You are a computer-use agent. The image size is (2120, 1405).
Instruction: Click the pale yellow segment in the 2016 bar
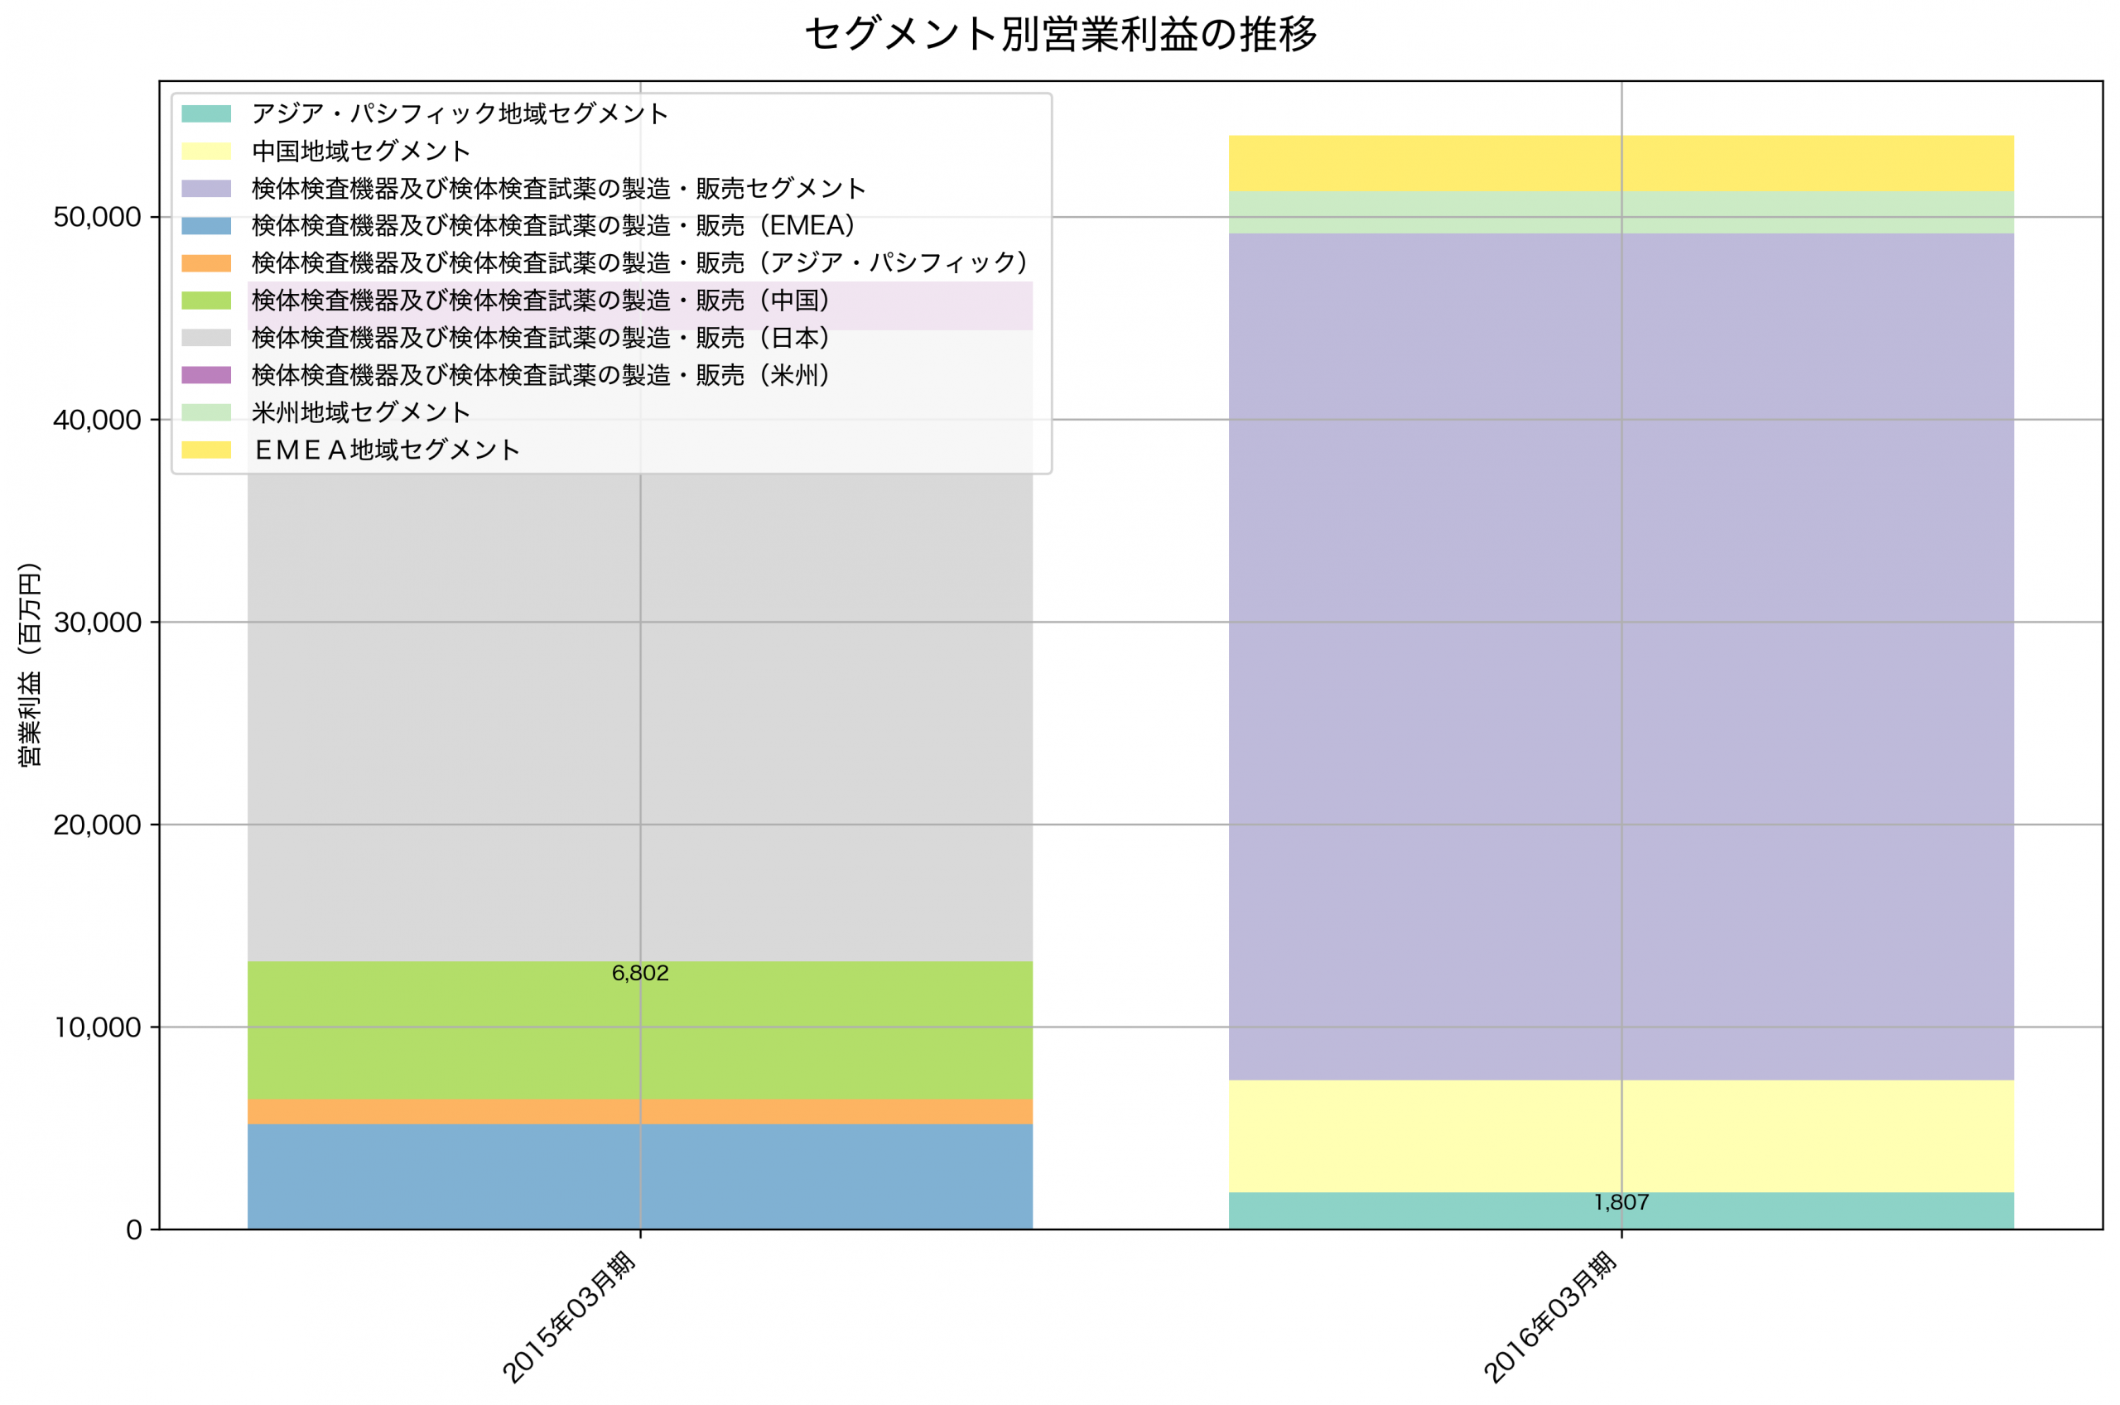pos(1621,1136)
